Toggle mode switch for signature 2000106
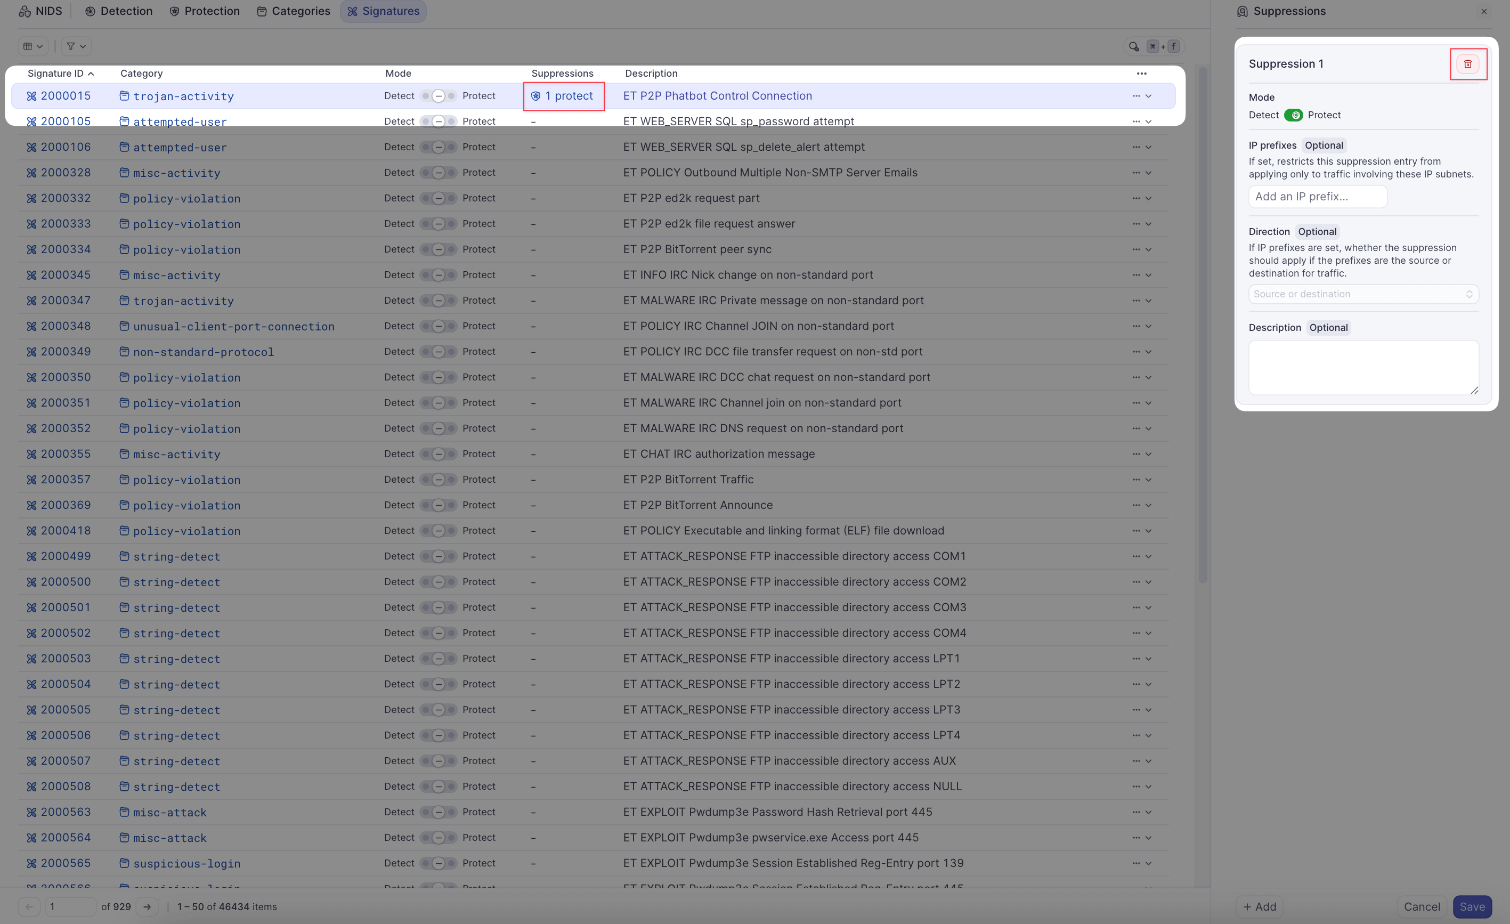This screenshot has width=1510, height=924. point(438,147)
